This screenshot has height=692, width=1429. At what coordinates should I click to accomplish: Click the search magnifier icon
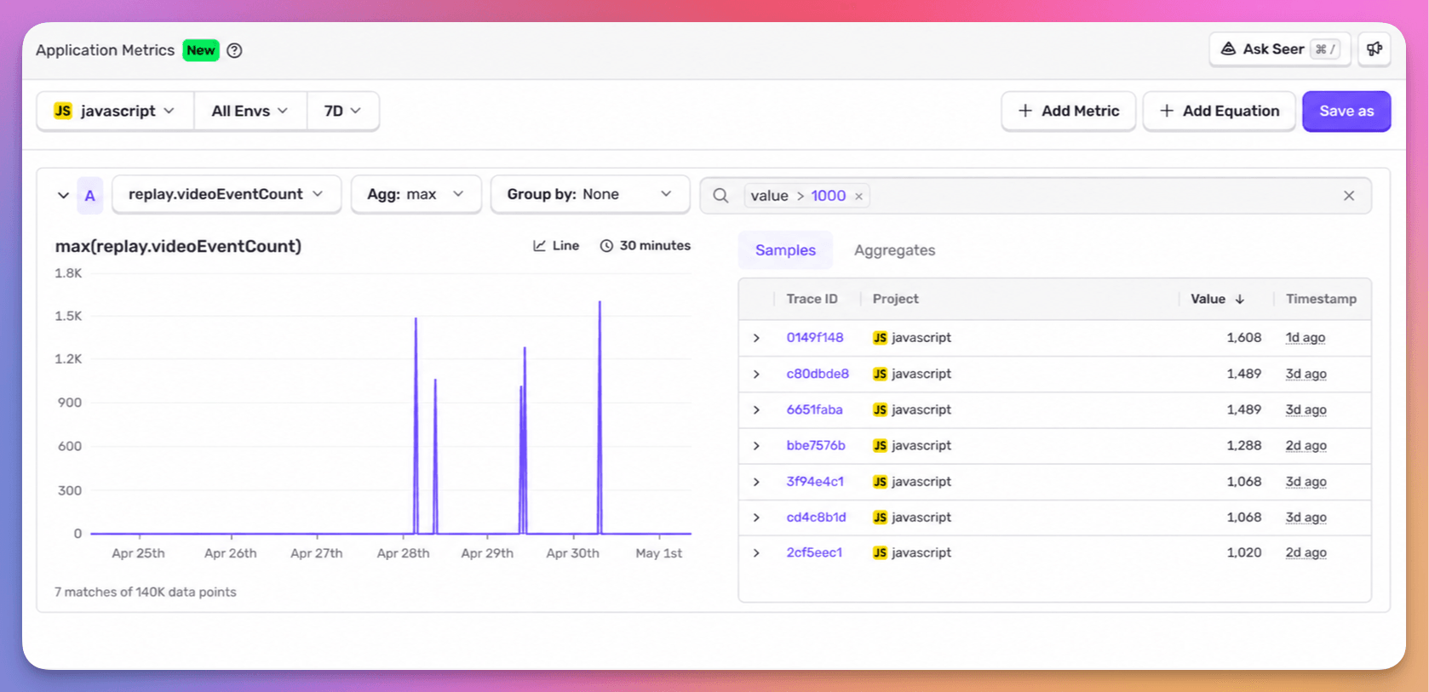pos(720,196)
